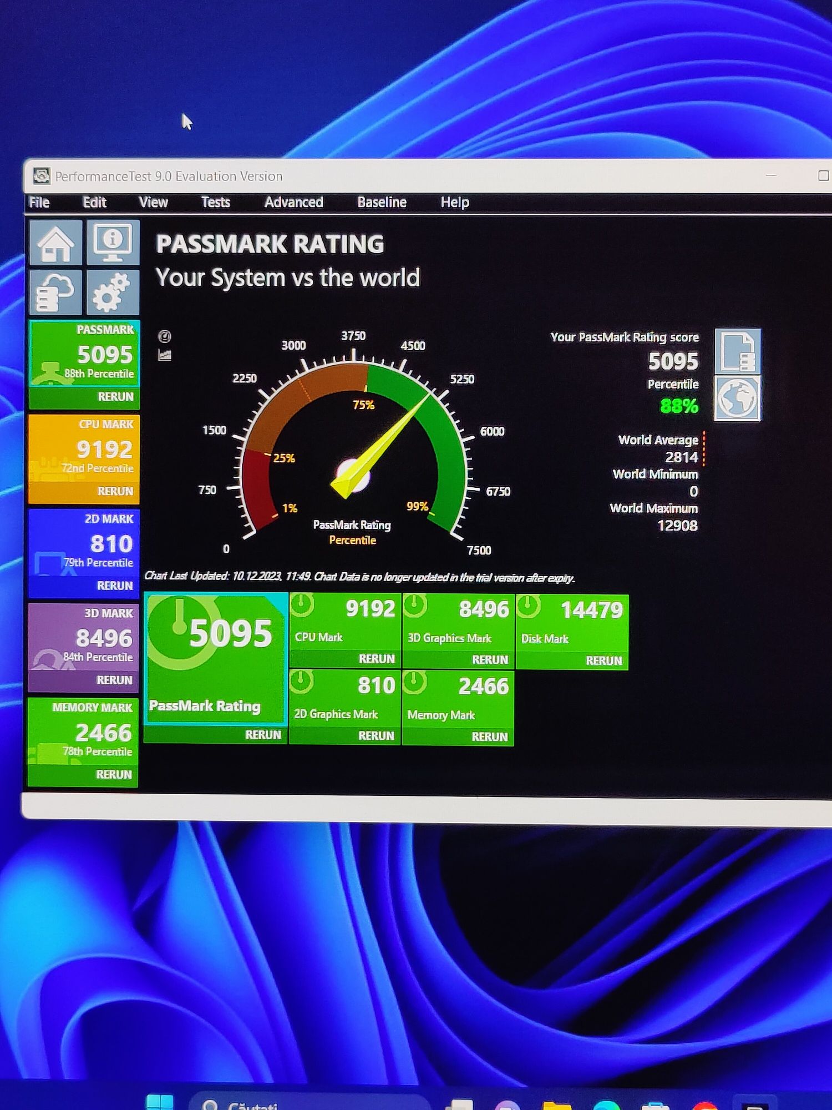The width and height of the screenshot is (832, 1110).
Task: Open the settings gears icon
Action: (113, 292)
